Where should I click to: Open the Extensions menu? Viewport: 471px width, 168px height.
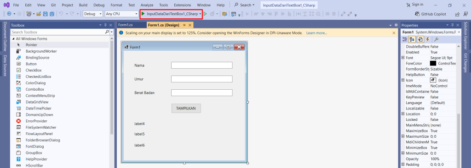point(182,5)
